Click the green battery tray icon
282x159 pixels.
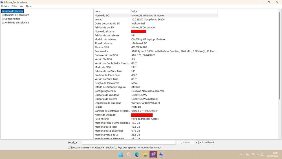click(262, 154)
